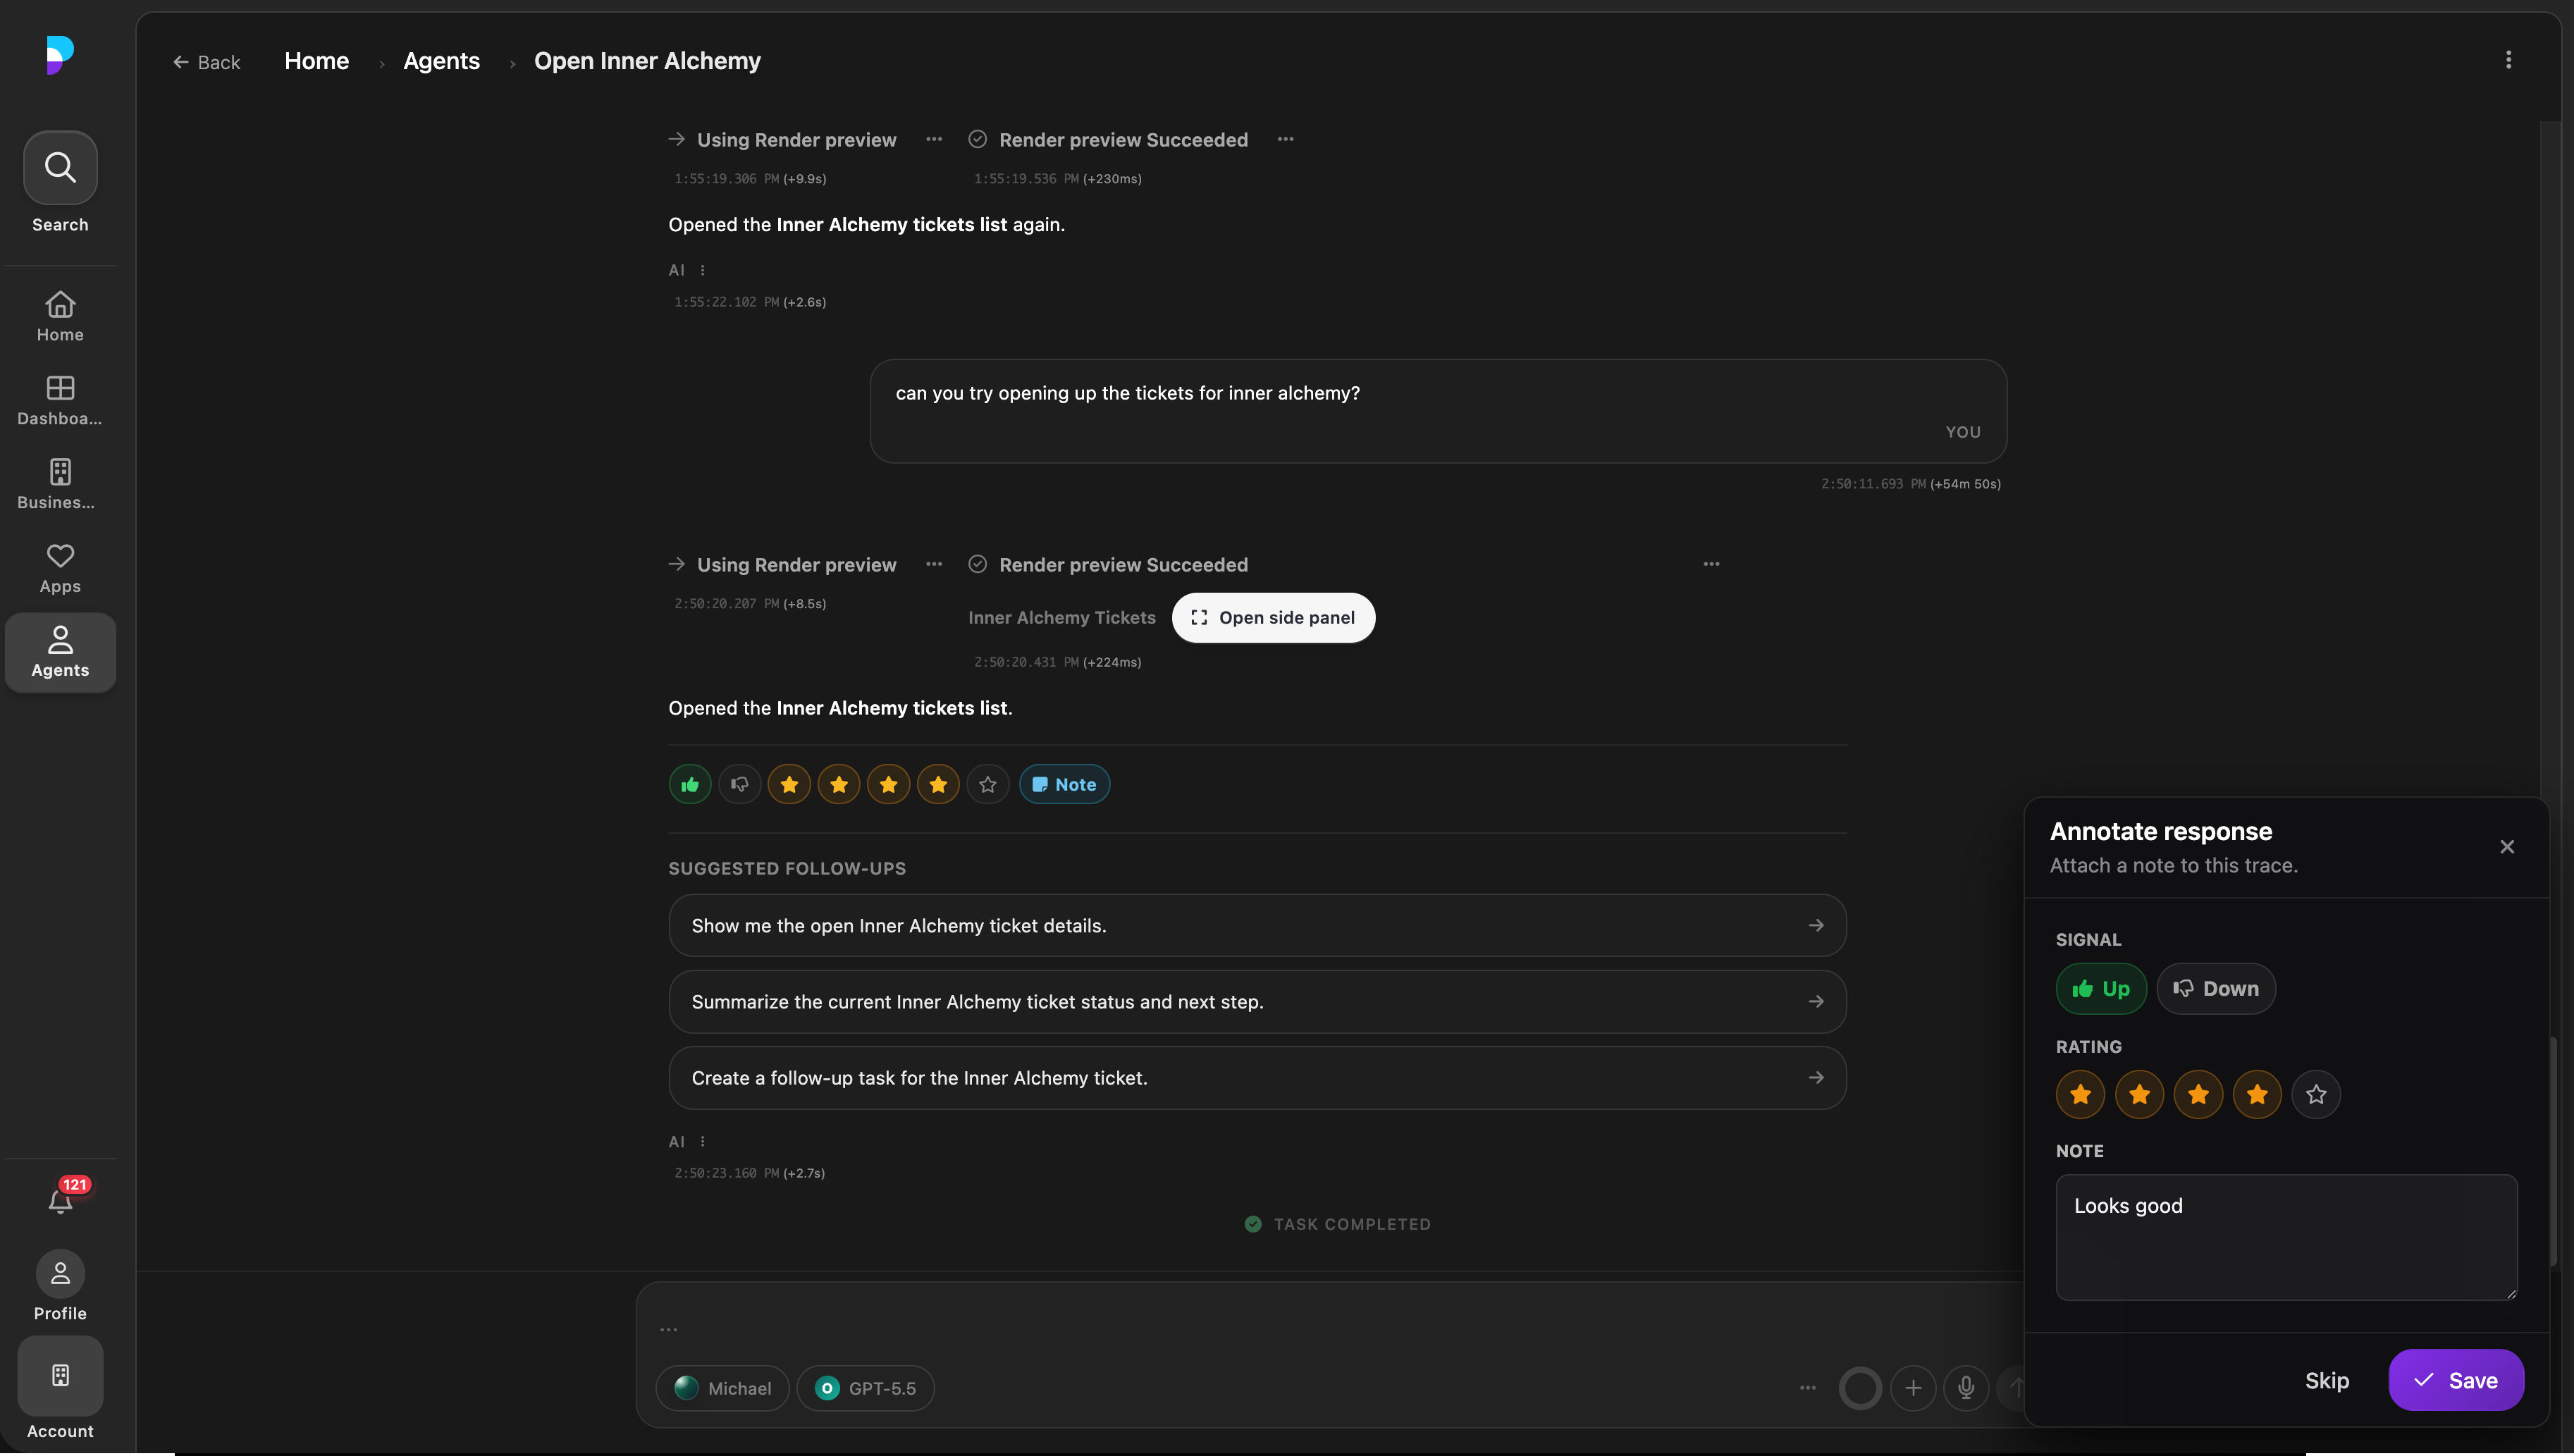Viewport: 2574px width, 1456px height.
Task: Add attachment with the plus button
Action: 1913,1388
